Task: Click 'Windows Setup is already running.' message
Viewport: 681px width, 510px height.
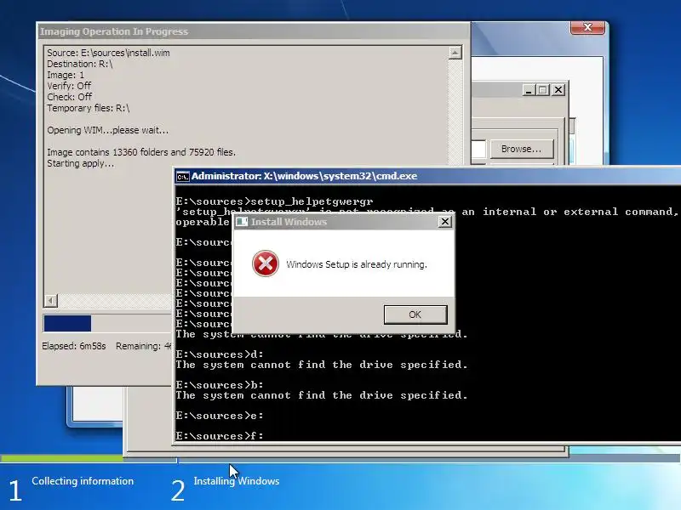Action: click(357, 264)
